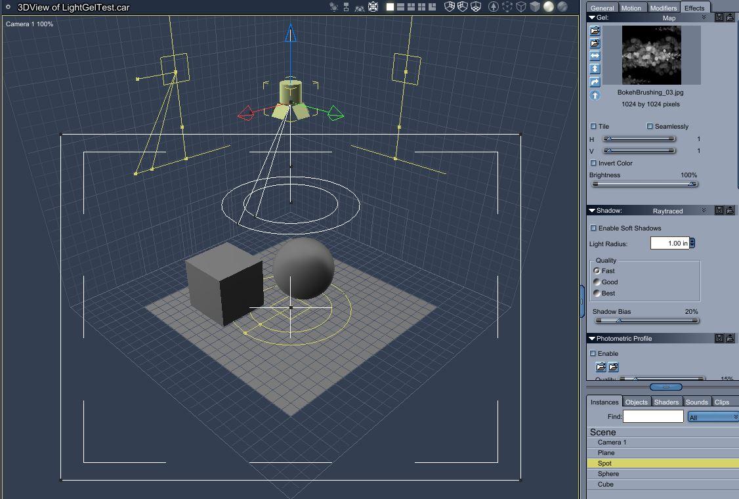This screenshot has height=499, width=739.
Task: Click the 'Camera 1 100%' viewport label
Action: pos(30,24)
